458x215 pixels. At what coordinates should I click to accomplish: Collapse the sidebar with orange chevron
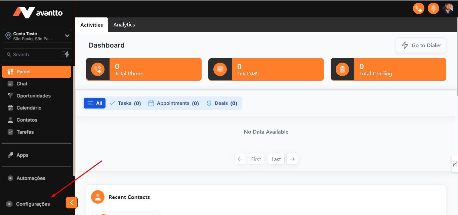[72, 203]
